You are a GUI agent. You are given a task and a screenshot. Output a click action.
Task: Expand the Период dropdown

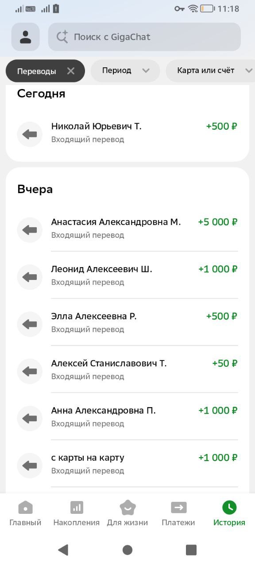pyautogui.click(x=125, y=71)
